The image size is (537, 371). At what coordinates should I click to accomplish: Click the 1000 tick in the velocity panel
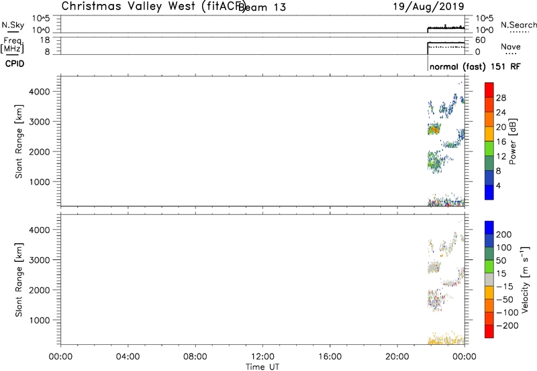(40, 320)
